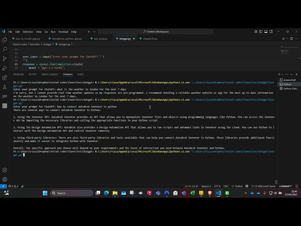Image resolution: width=301 pixels, height=226 pixels.
Task: Create a new terminal with plus icon
Action: 279,74
